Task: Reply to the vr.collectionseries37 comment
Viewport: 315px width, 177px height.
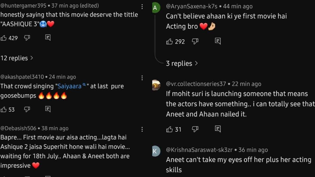Action: pyautogui.click(x=218, y=129)
